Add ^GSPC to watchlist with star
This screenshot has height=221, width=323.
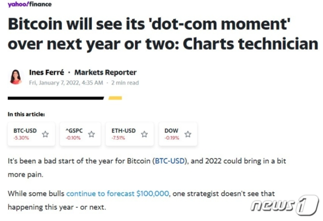coord(91,134)
